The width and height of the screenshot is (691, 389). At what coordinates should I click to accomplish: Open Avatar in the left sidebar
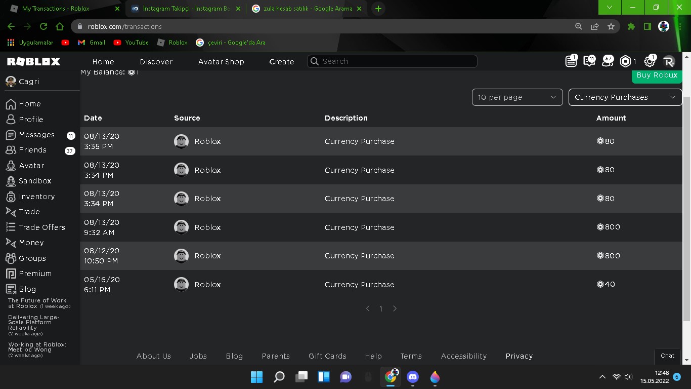pos(25,166)
